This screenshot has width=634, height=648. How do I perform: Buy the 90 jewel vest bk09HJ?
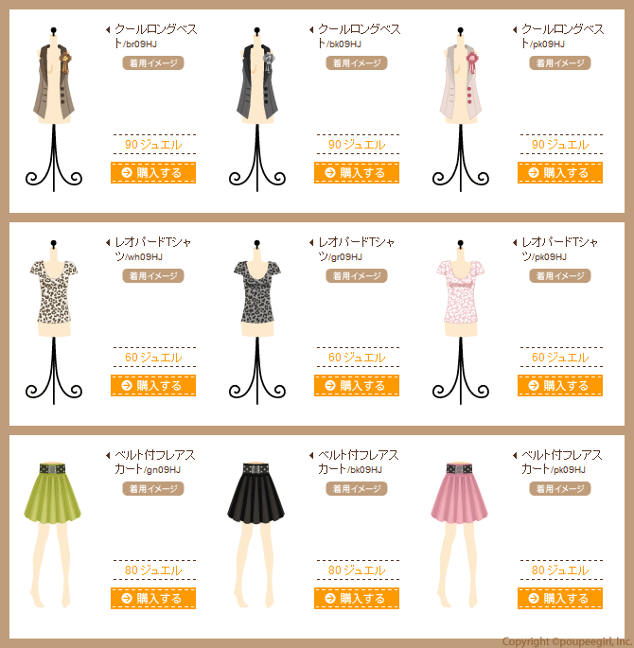[356, 173]
